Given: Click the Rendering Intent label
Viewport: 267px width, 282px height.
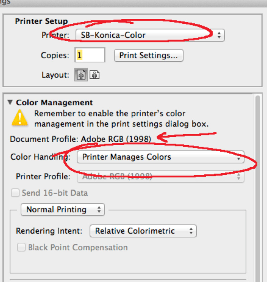Looking at the screenshot, I should pos(49,231).
